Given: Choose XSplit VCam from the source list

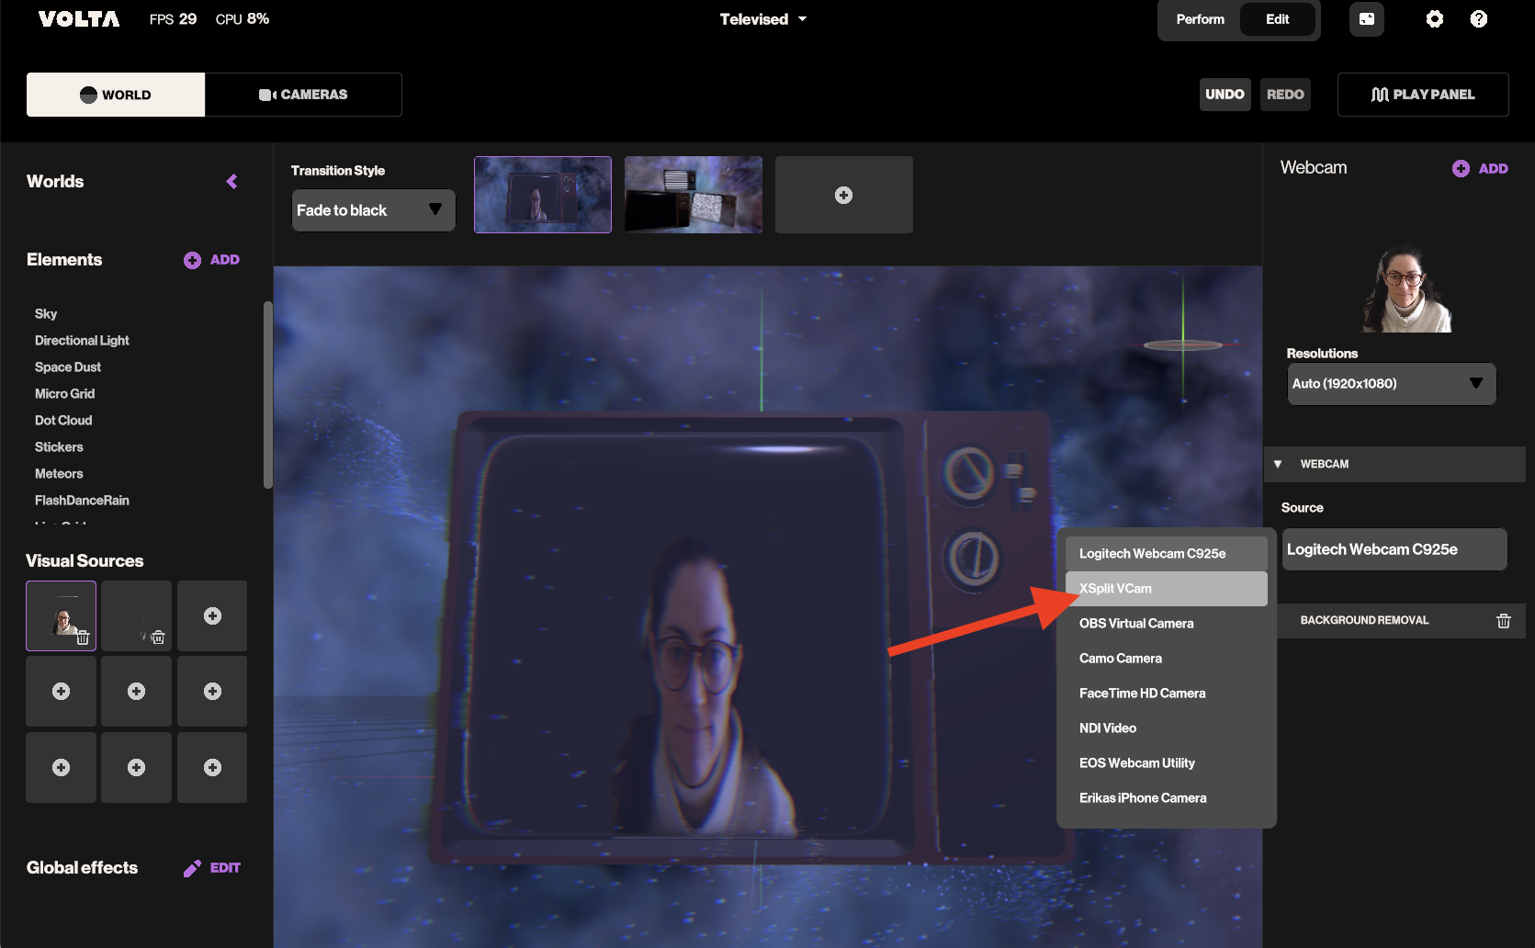Looking at the screenshot, I should click(1167, 589).
